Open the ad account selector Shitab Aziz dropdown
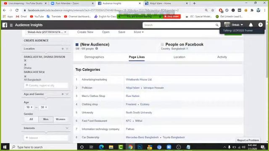Screen dimensions: 269x151 [47, 32]
